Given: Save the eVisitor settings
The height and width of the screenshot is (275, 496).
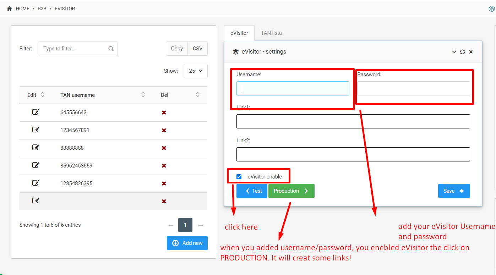Looking at the screenshot, I should (454, 191).
